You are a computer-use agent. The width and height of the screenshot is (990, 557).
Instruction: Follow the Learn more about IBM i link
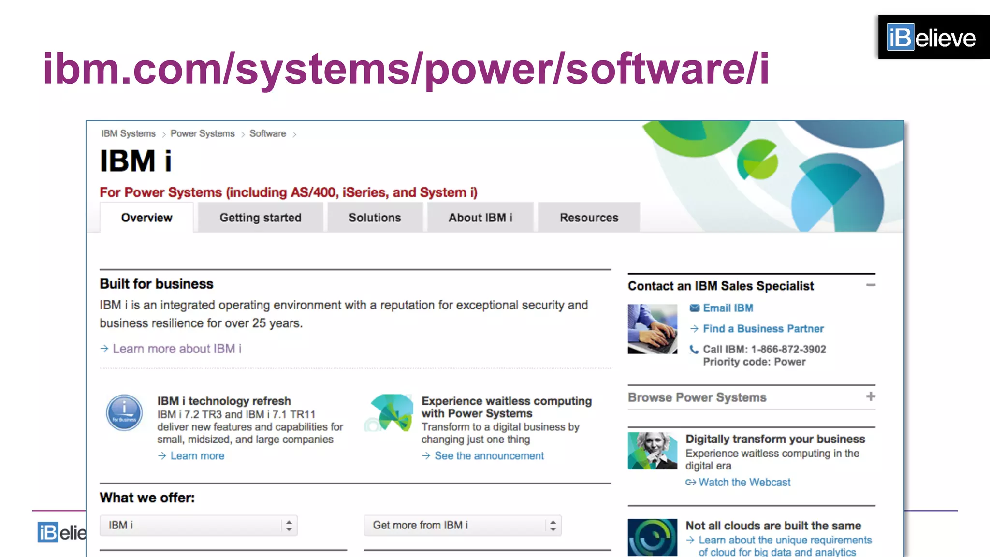point(177,349)
